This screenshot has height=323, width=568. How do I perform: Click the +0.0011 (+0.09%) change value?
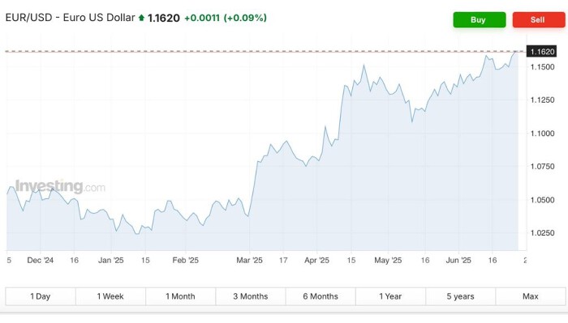click(x=226, y=18)
